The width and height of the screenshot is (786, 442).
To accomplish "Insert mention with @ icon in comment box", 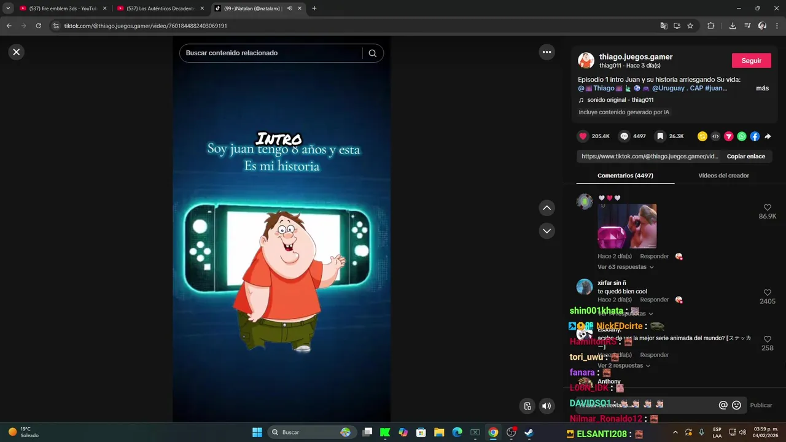I will tap(723, 405).
